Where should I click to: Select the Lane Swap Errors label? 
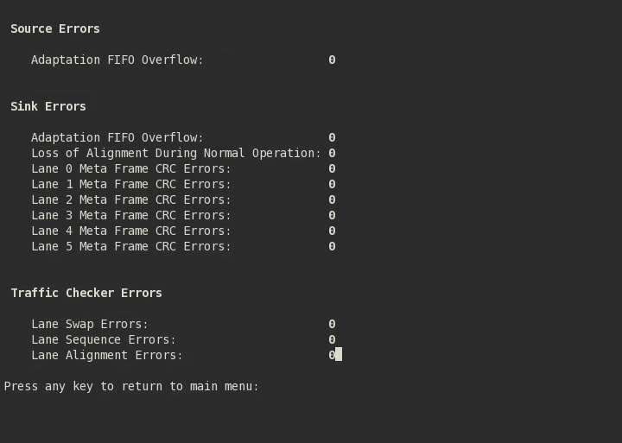tap(90, 324)
